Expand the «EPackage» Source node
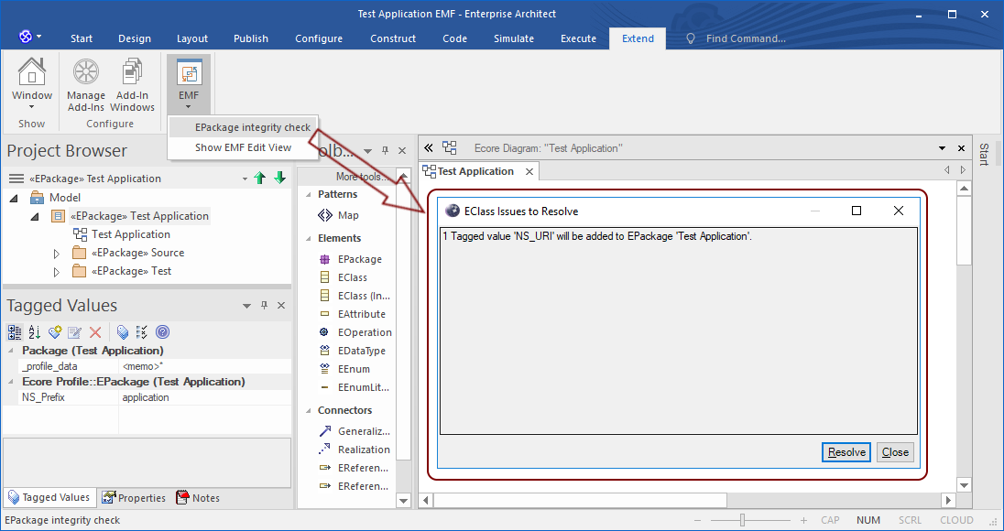The width and height of the screenshot is (1004, 531). (x=57, y=254)
